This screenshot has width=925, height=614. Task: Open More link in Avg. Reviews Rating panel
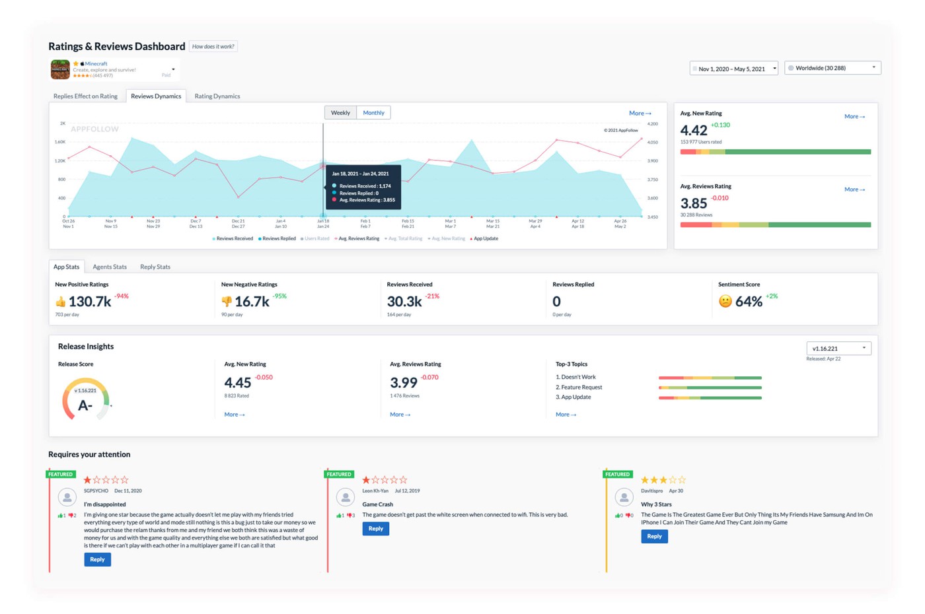tap(855, 189)
